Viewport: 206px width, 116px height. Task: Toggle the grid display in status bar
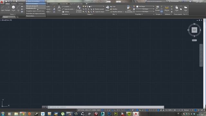[x=103, y=110]
